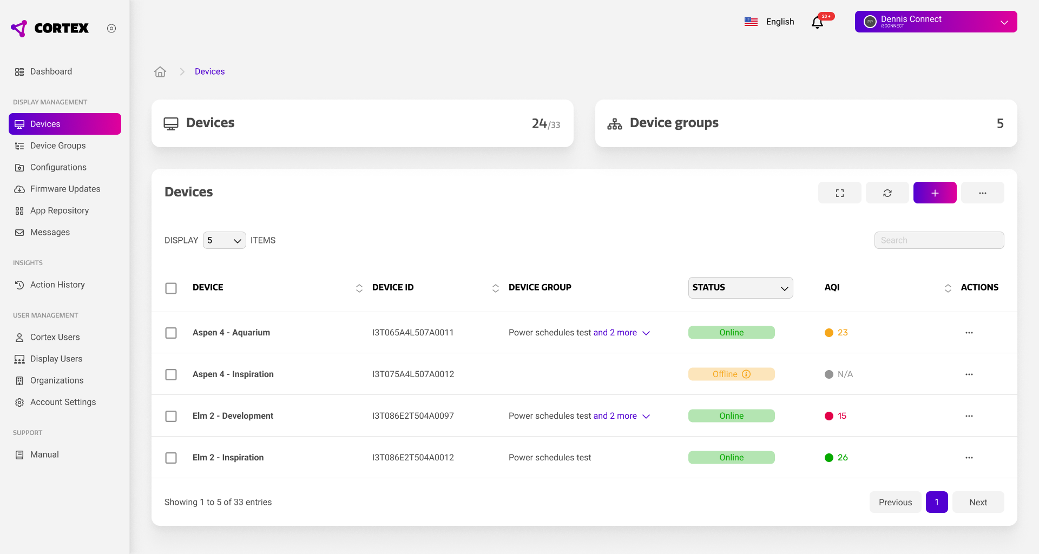
Task: Toggle the select-all checkbox in table header
Action: pyautogui.click(x=171, y=288)
